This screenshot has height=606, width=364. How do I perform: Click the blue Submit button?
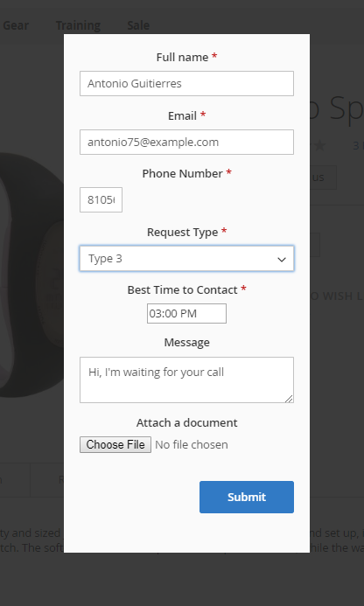click(247, 497)
